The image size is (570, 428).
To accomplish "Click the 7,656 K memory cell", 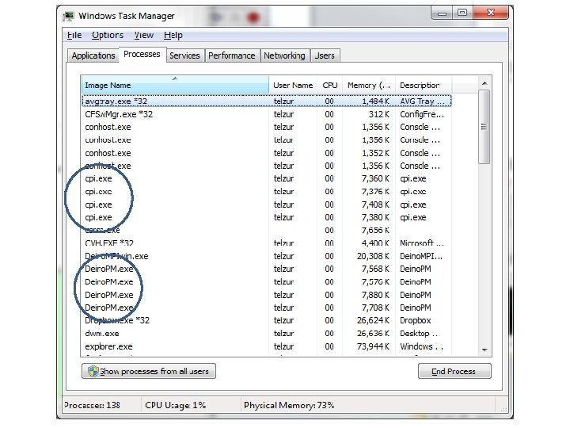I will [375, 231].
